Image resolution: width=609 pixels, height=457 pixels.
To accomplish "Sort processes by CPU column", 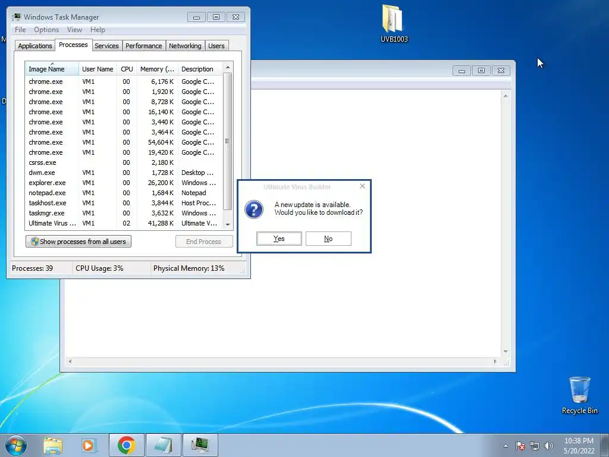I will tap(127, 69).
